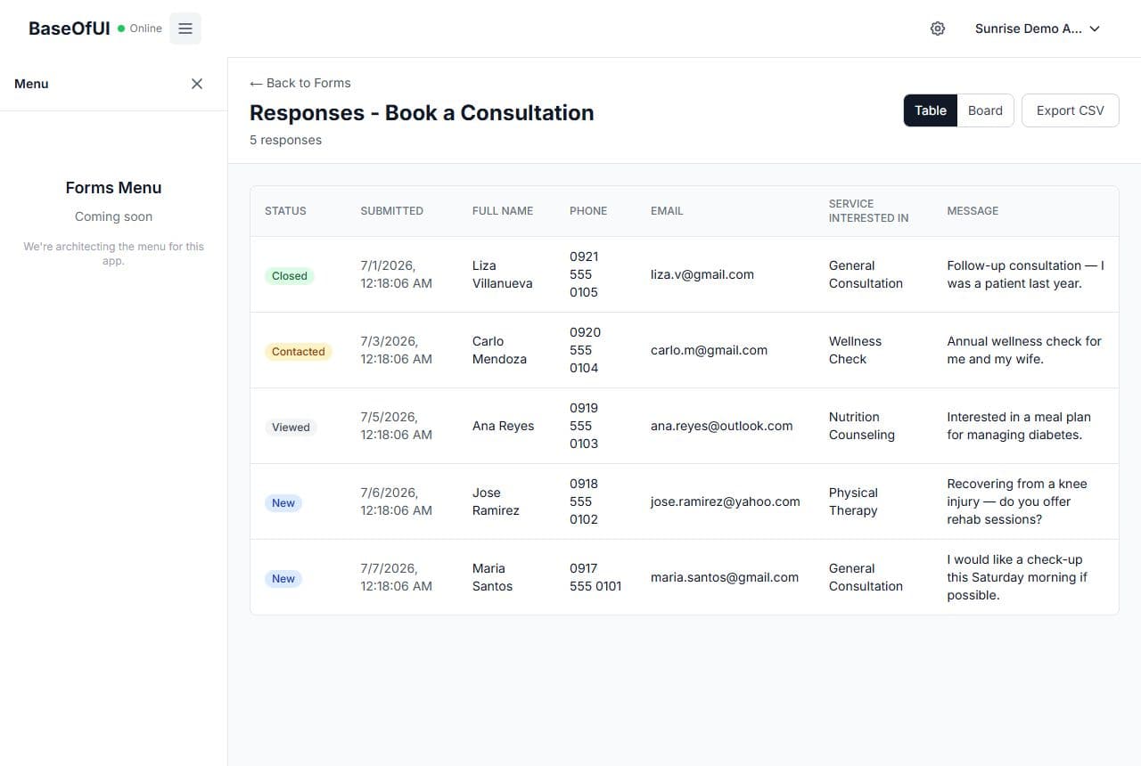The height and width of the screenshot is (766, 1141).
Task: Click the SUBMITTED column header
Action: coord(392,211)
